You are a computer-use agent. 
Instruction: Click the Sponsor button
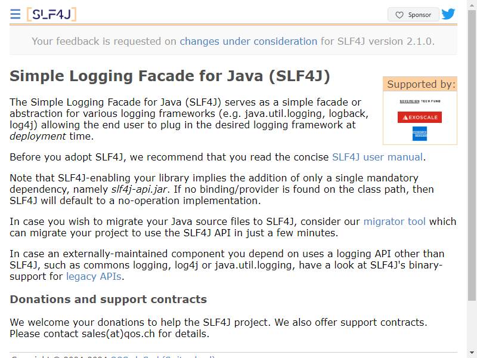click(x=413, y=14)
